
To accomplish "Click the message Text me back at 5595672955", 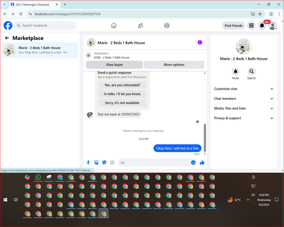I will pyautogui.click(x=118, y=114).
